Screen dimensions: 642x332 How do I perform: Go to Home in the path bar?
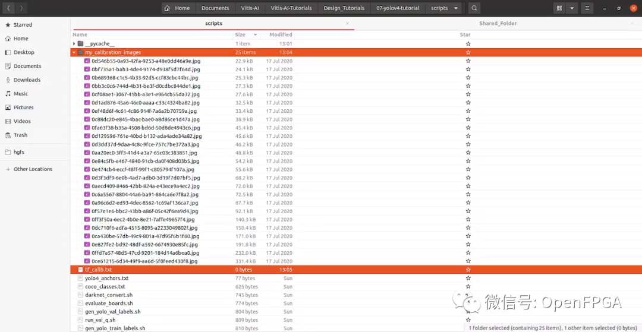[x=177, y=8]
